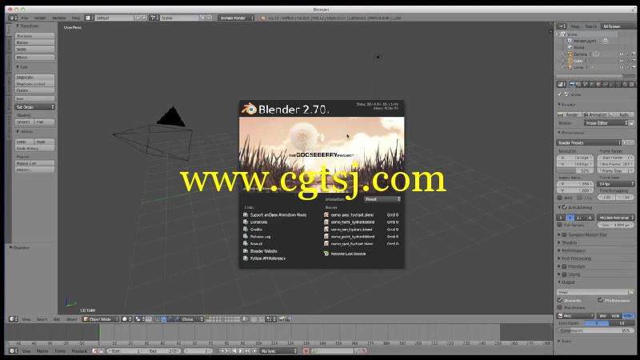Click the record auto-keyframe red button
The image size is (640, 360).
[x=306, y=351]
